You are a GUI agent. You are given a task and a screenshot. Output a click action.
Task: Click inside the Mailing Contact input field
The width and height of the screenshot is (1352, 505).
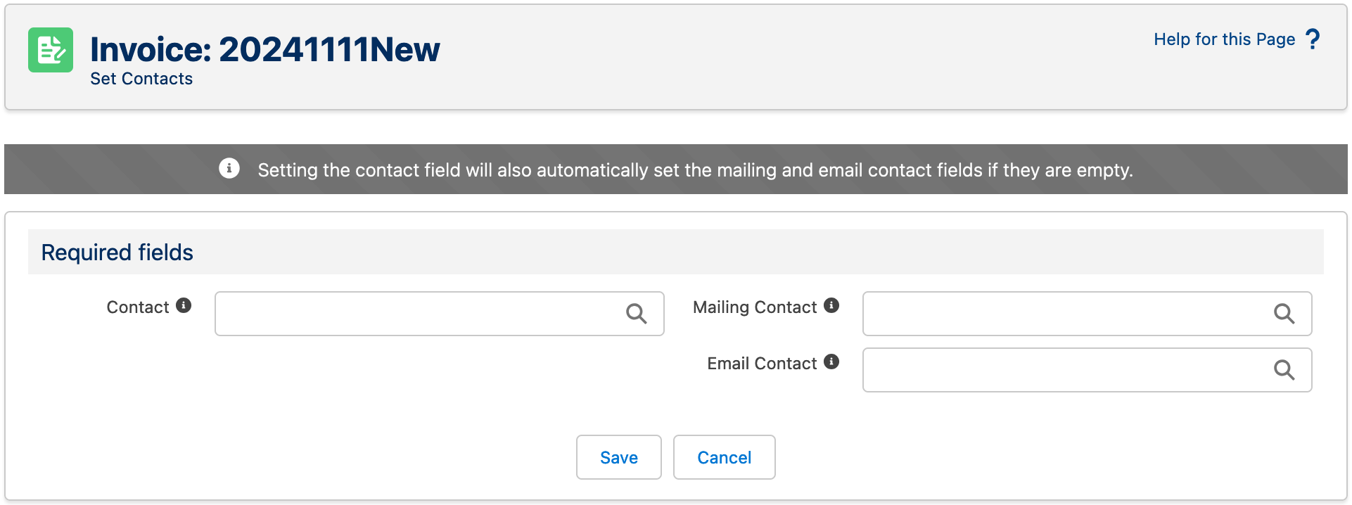(x=1055, y=314)
